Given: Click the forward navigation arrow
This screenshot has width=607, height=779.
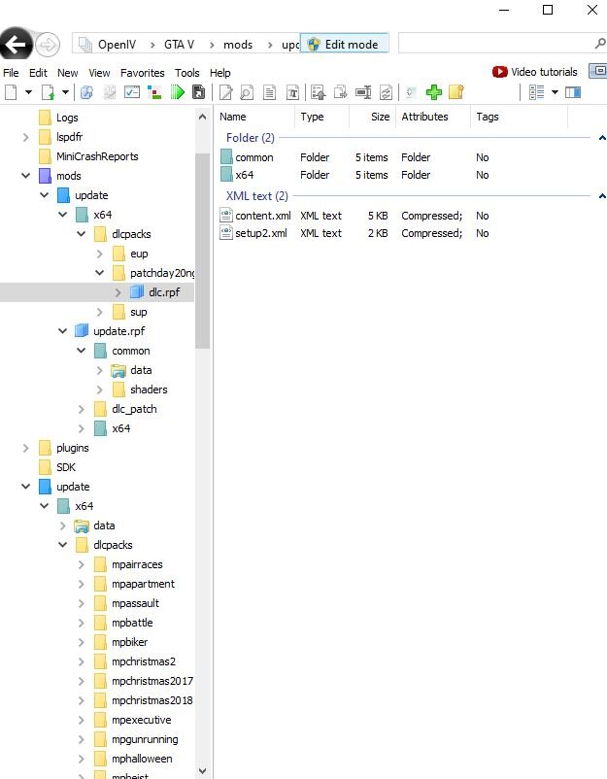Looking at the screenshot, I should [48, 46].
